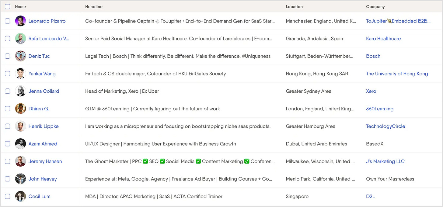The image size is (443, 207).
Task: Open the Leonardo Pizarro name link
Action: click(x=47, y=21)
